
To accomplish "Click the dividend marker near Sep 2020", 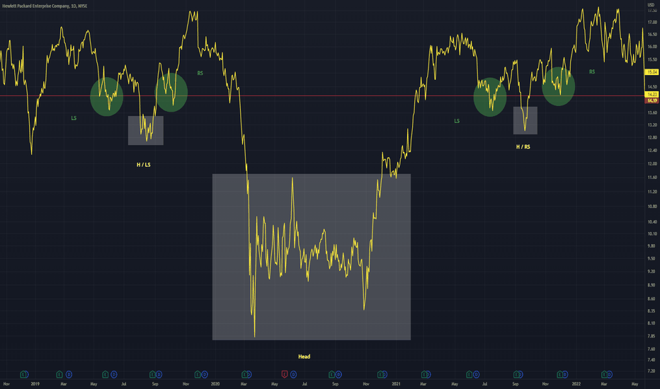I will [338, 374].
